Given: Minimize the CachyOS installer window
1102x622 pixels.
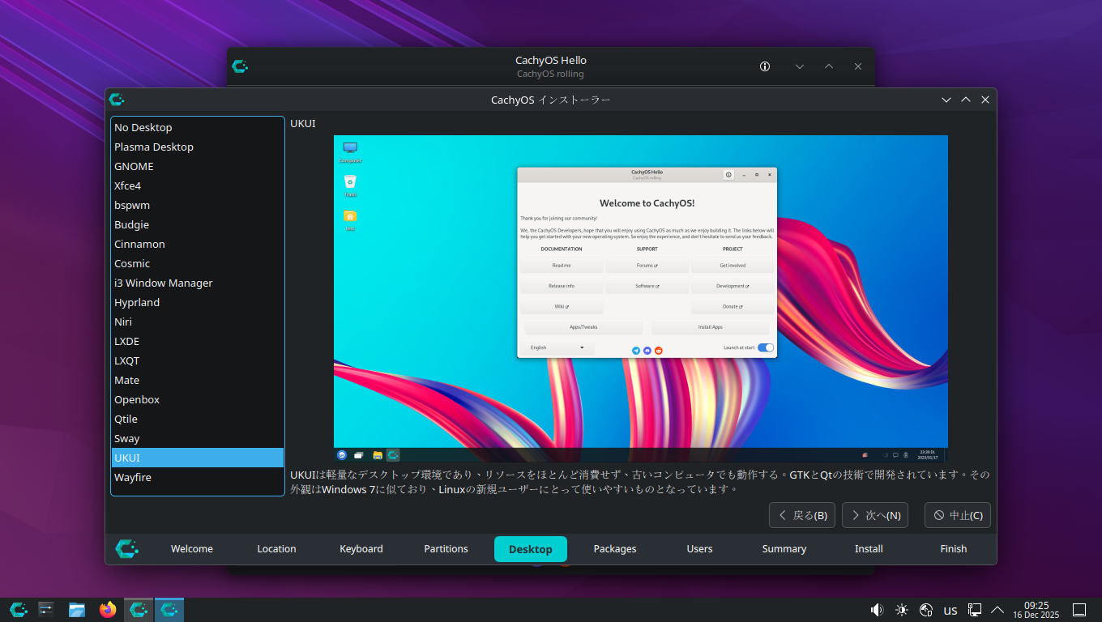Looking at the screenshot, I should [x=946, y=100].
